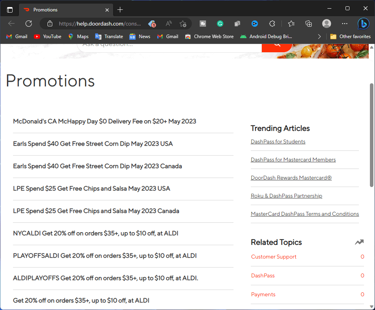This screenshot has width=375, height=310.
Task: Open the Collections icon
Action: click(x=309, y=24)
